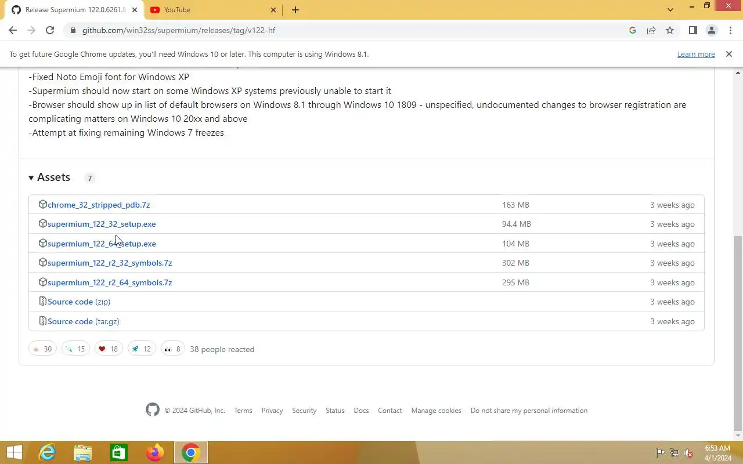Click Manage cookies in footer
Viewport: 743px width, 464px height.
tap(437, 411)
